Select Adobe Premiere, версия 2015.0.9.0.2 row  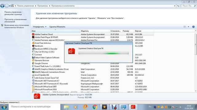[x=92, y=40]
